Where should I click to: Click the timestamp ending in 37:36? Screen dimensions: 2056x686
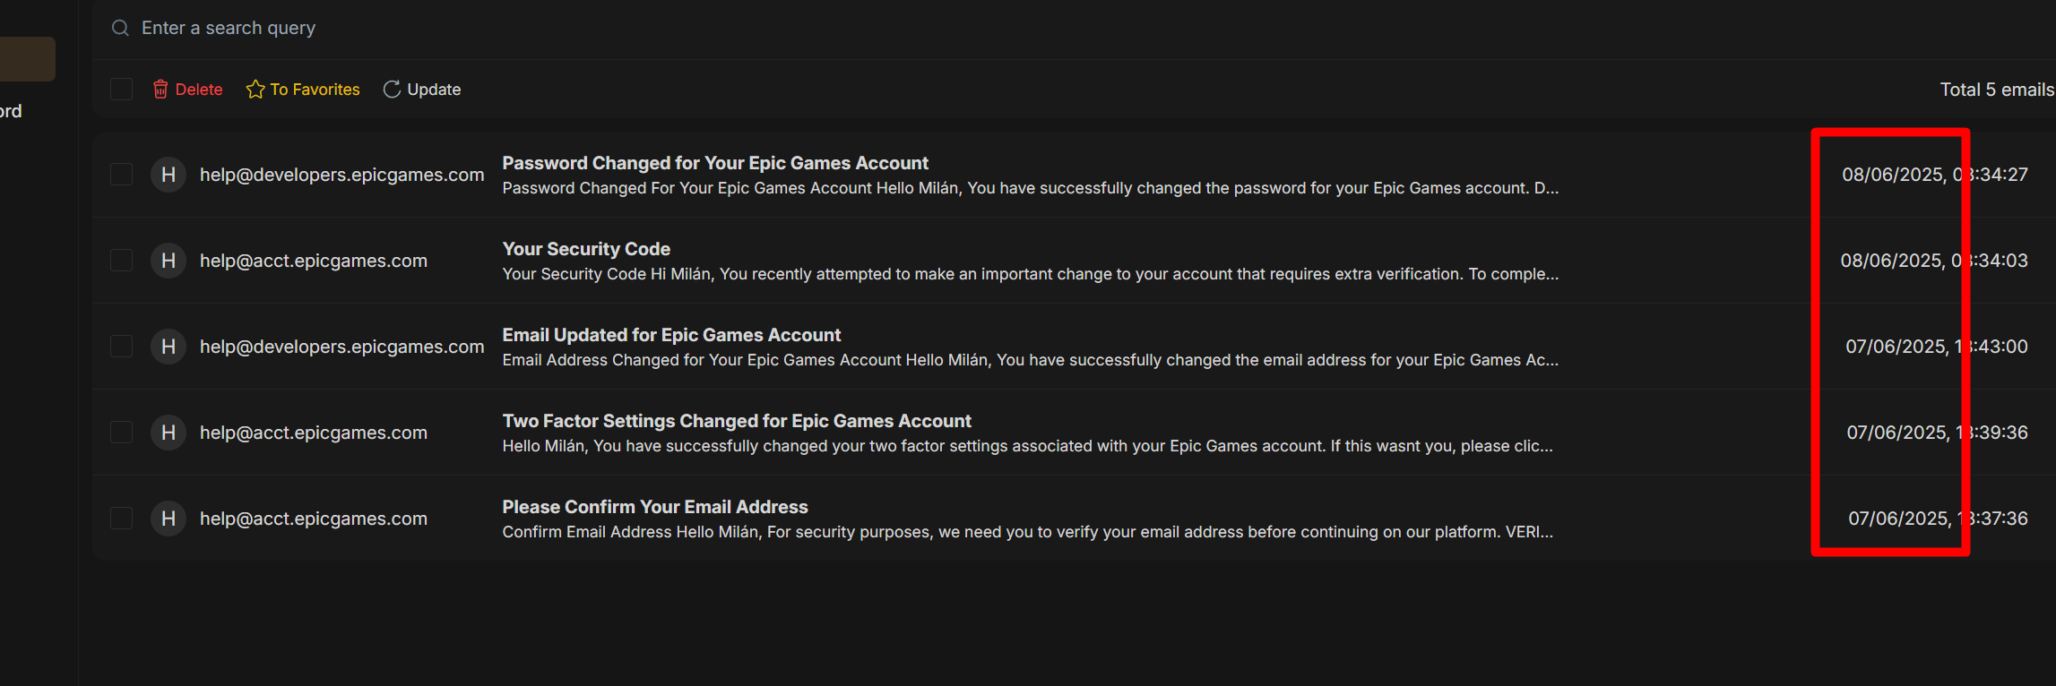(x=1939, y=519)
